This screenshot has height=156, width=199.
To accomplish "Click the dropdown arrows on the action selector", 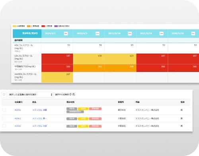I will click(x=51, y=94).
